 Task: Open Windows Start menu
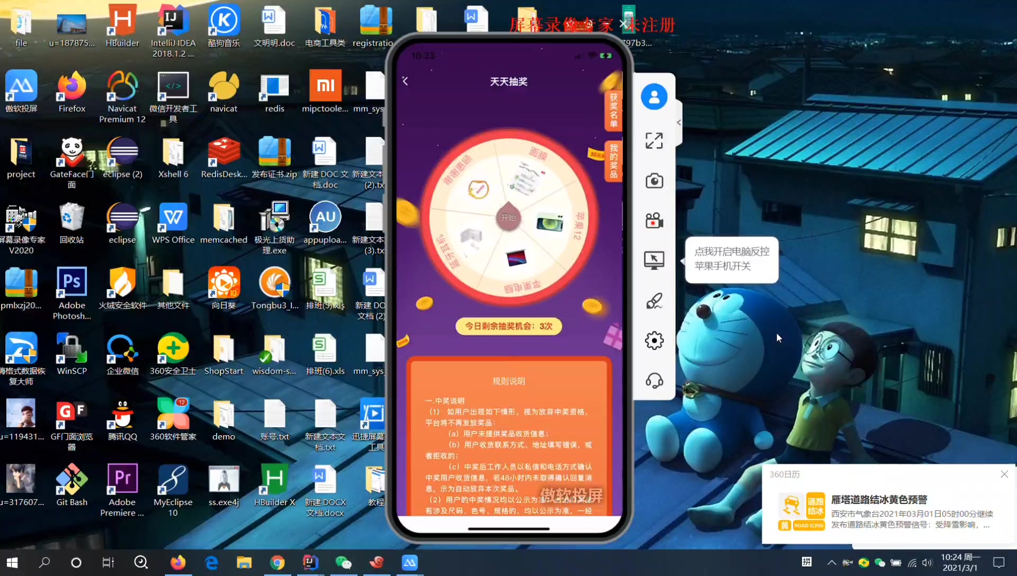[x=13, y=562]
